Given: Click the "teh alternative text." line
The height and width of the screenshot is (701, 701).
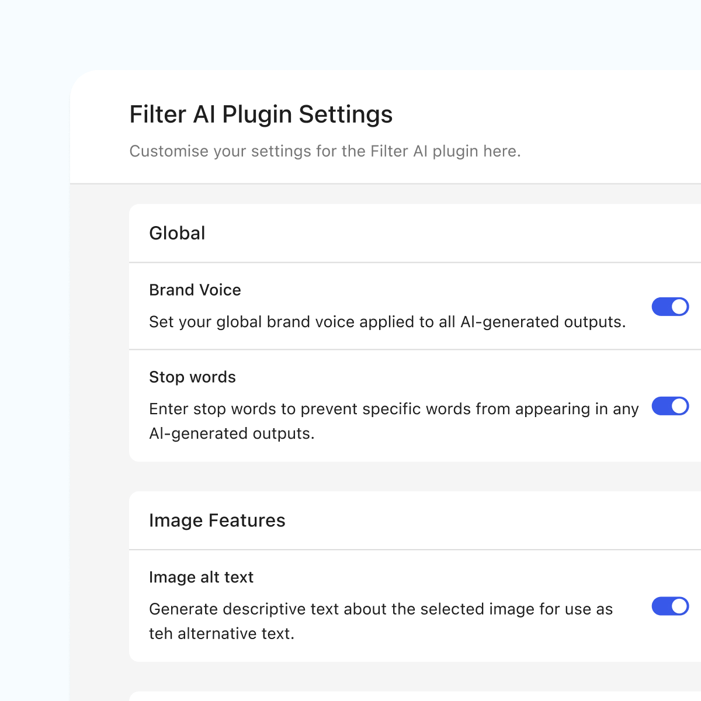Looking at the screenshot, I should point(221,634).
